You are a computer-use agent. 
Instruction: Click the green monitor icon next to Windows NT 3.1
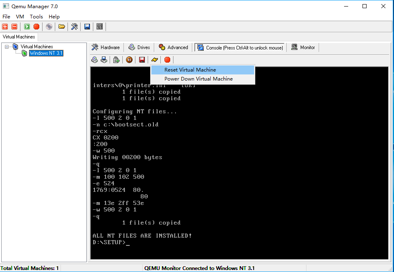(25, 53)
